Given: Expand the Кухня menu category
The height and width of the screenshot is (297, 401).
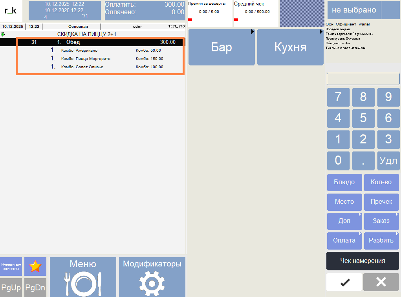Looking at the screenshot, I should coord(290,47).
